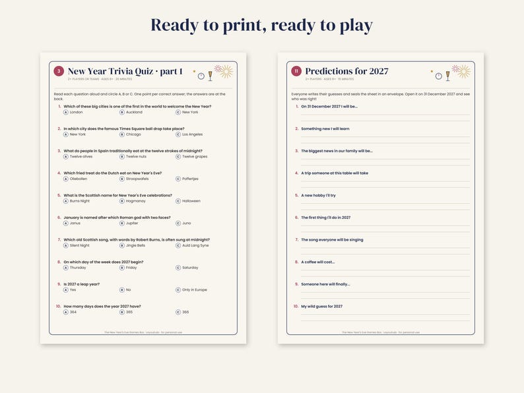This screenshot has height=393, width=524.
Task: Click the prompt 'A new hobby I'll try'
Action: (x=319, y=195)
